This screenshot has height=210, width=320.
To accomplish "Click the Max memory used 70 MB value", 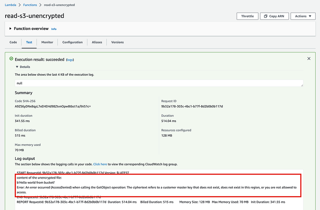I will pyautogui.click(x=19, y=150).
